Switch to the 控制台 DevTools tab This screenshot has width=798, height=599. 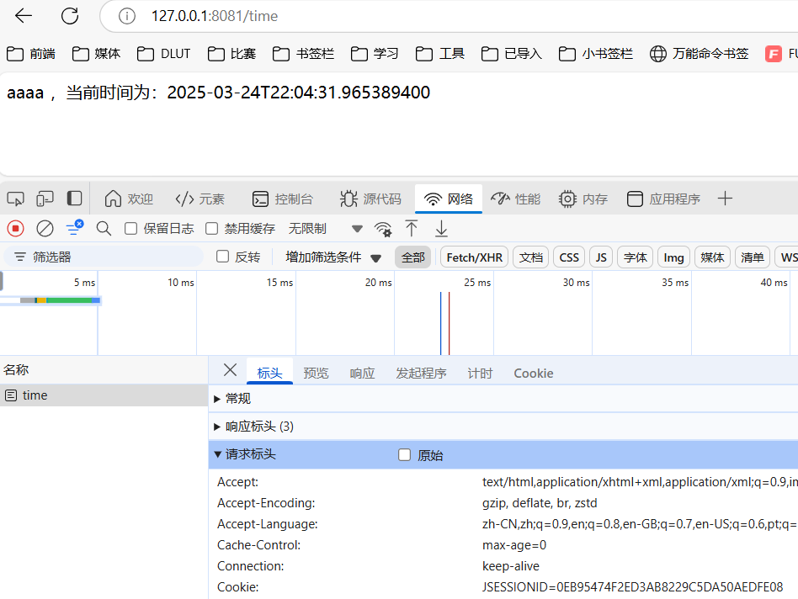click(283, 199)
